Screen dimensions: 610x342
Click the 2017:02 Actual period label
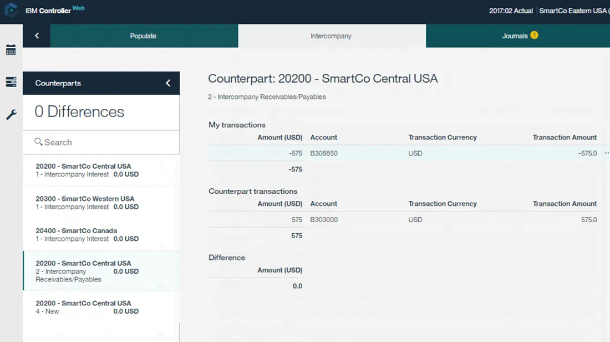click(x=511, y=11)
